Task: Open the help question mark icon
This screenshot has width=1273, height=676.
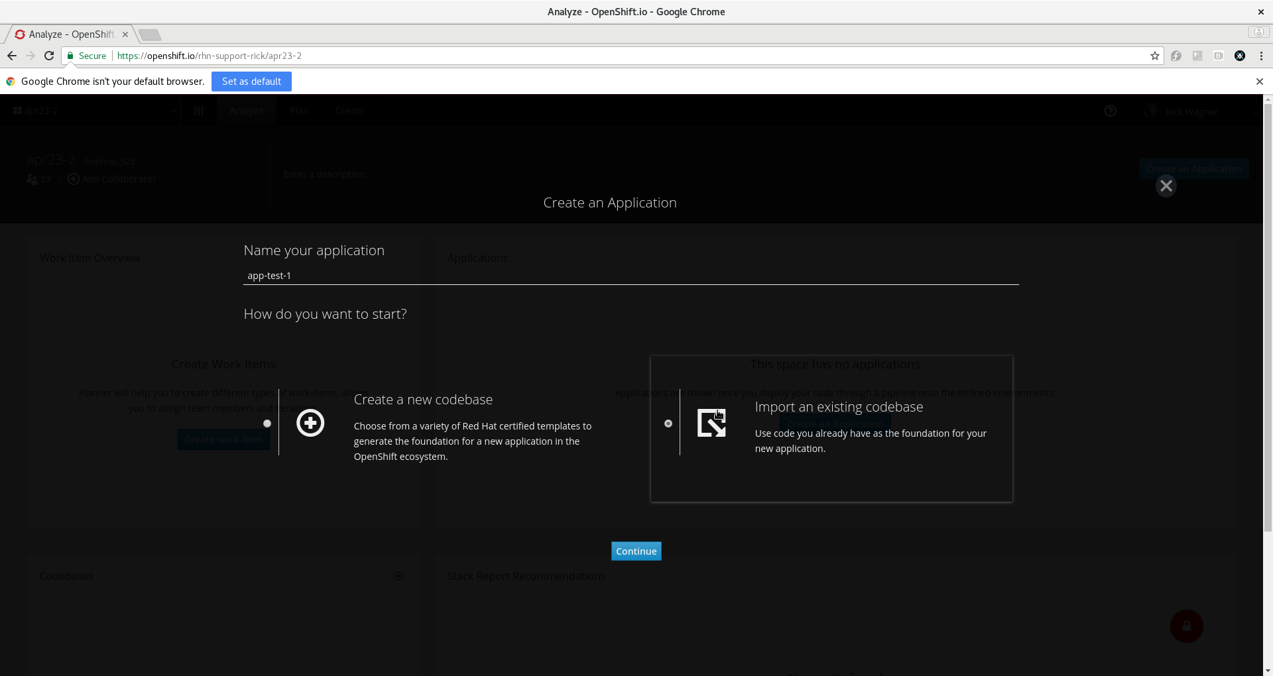Action: pyautogui.click(x=1110, y=111)
